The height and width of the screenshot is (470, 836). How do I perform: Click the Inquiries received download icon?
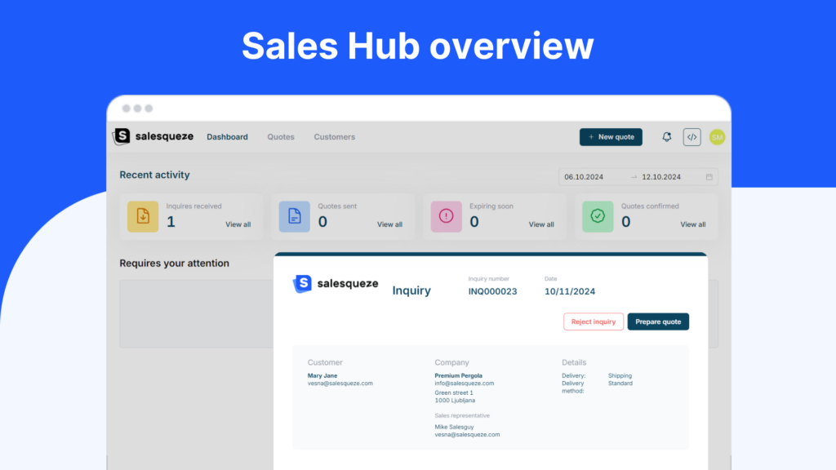click(x=143, y=216)
